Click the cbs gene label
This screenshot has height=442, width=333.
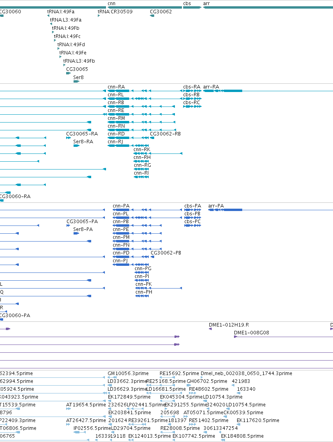(x=187, y=4)
